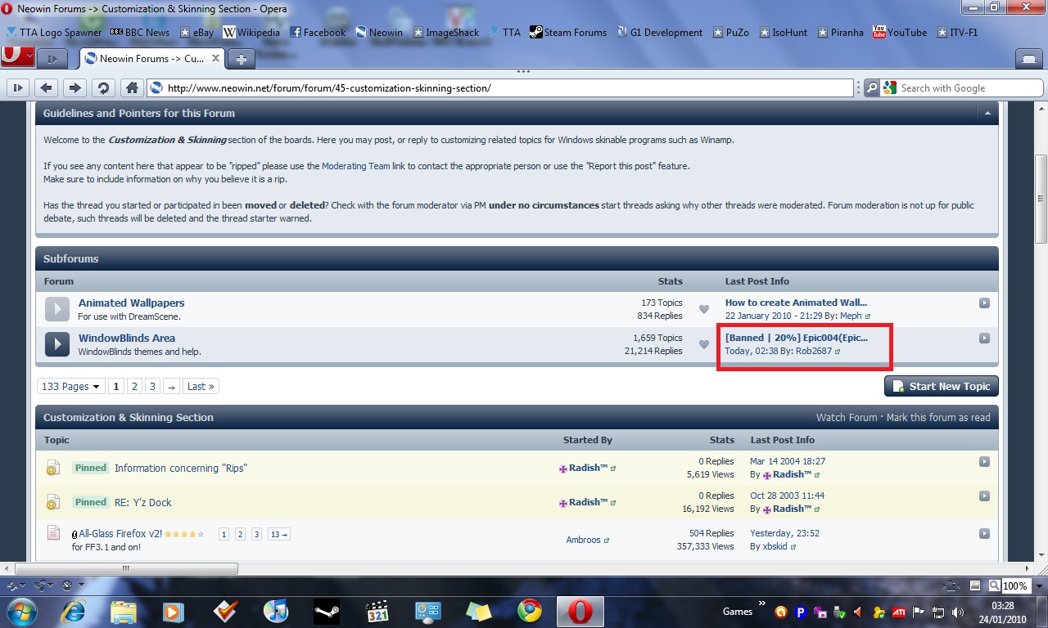The width and height of the screenshot is (1048, 628).
Task: View the profile of Ambroos
Action: point(583,541)
